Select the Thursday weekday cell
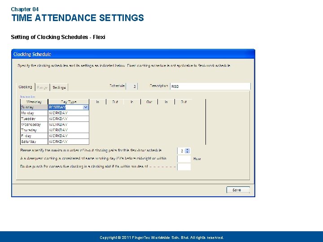323x242 pixels. click(34, 130)
